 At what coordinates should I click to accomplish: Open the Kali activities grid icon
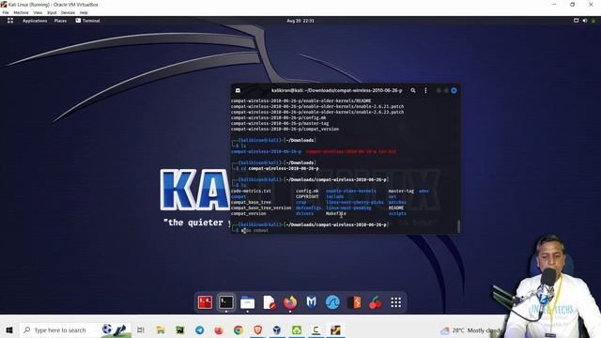[10, 21]
